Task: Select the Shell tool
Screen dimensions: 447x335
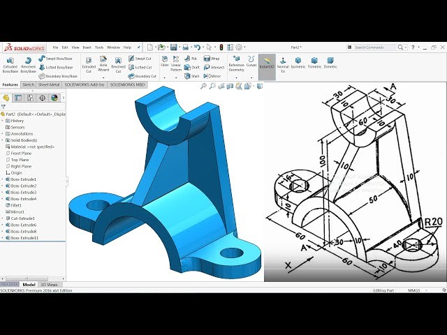Action: pyautogui.click(x=191, y=76)
